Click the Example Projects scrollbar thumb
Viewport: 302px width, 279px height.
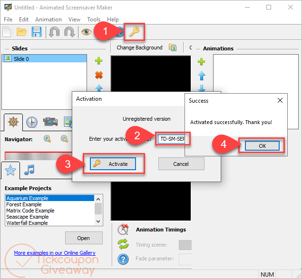pyautogui.click(x=98, y=209)
